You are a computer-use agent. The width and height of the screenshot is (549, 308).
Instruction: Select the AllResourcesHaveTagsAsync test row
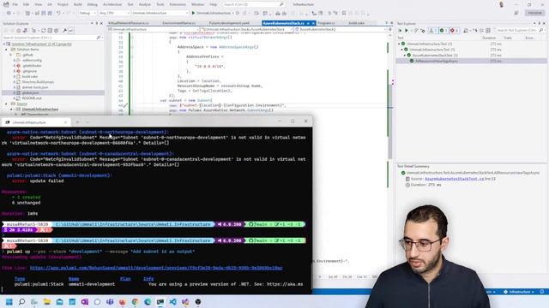(x=471, y=61)
